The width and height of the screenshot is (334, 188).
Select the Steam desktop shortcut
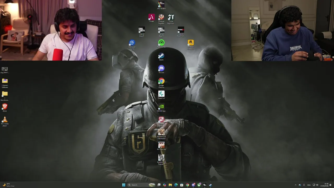point(161,56)
